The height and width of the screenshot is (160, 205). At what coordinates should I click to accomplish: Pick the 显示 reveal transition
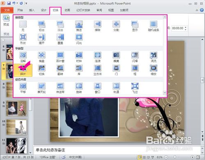[x=135, y=26]
